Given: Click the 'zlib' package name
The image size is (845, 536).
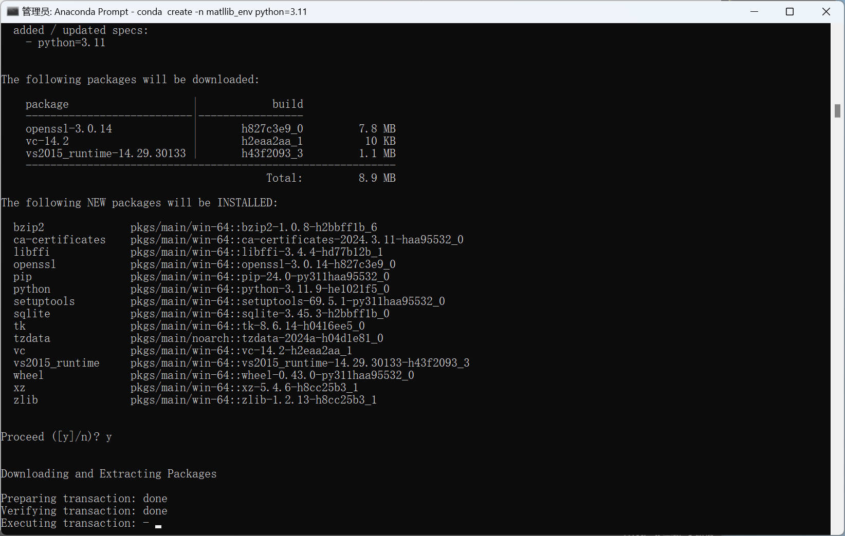Looking at the screenshot, I should 26,400.
